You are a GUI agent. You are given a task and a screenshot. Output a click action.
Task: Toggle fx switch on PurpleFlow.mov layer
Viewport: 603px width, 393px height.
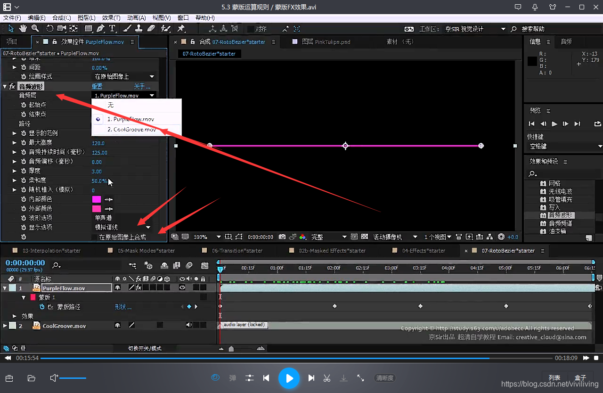(139, 287)
